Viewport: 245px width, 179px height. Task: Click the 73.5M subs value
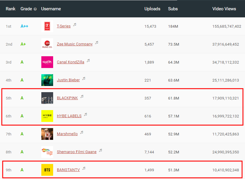coord(174,44)
